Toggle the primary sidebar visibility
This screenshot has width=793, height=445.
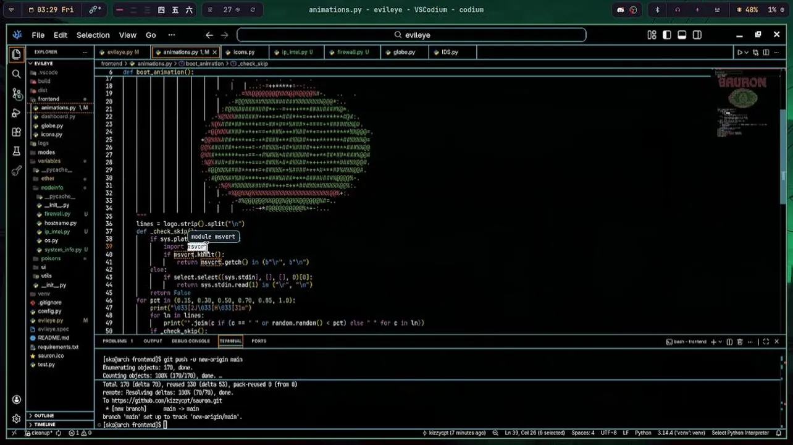tap(667, 35)
